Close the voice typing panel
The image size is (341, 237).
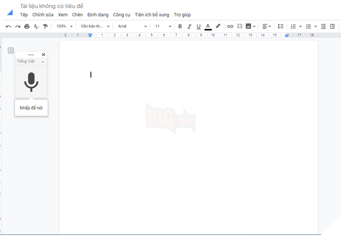click(44, 55)
